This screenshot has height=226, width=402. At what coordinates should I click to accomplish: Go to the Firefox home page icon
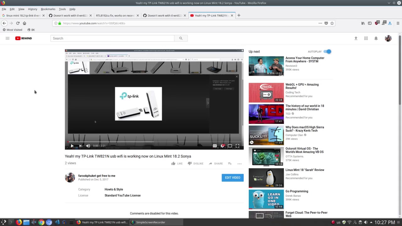tap(24, 23)
